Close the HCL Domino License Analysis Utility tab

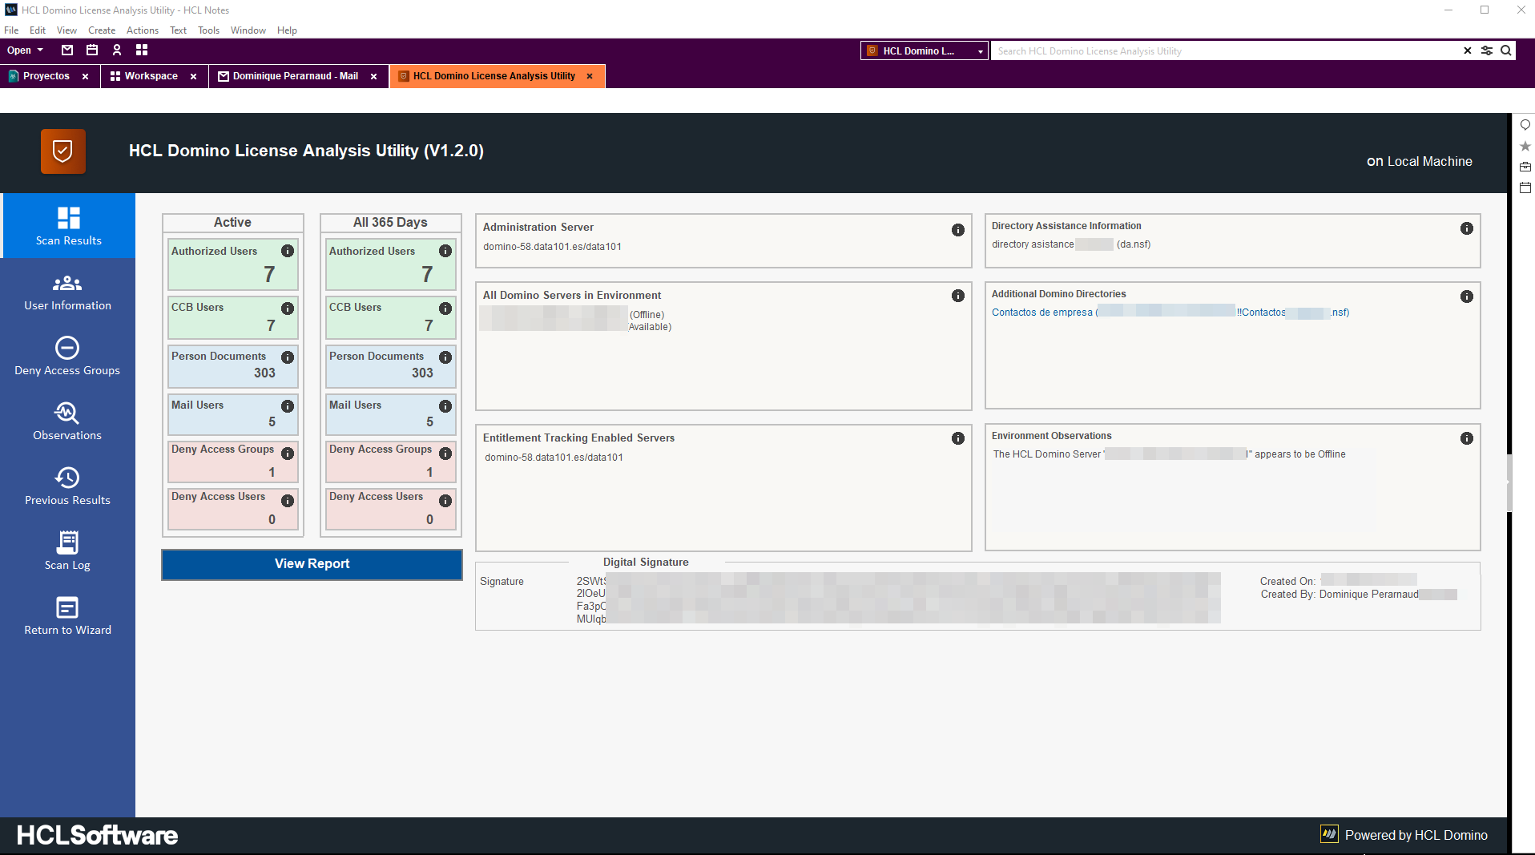[590, 77]
